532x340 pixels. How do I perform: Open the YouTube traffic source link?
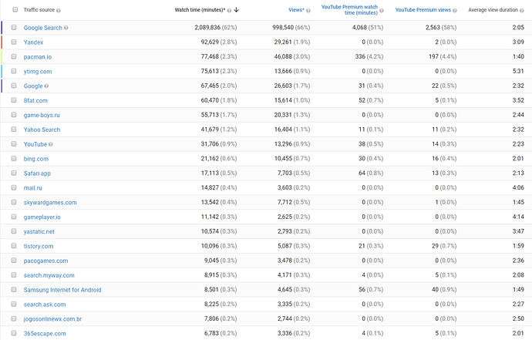tap(35, 144)
